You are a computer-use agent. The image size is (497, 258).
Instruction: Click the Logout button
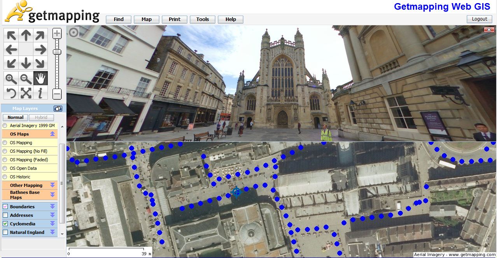click(479, 19)
